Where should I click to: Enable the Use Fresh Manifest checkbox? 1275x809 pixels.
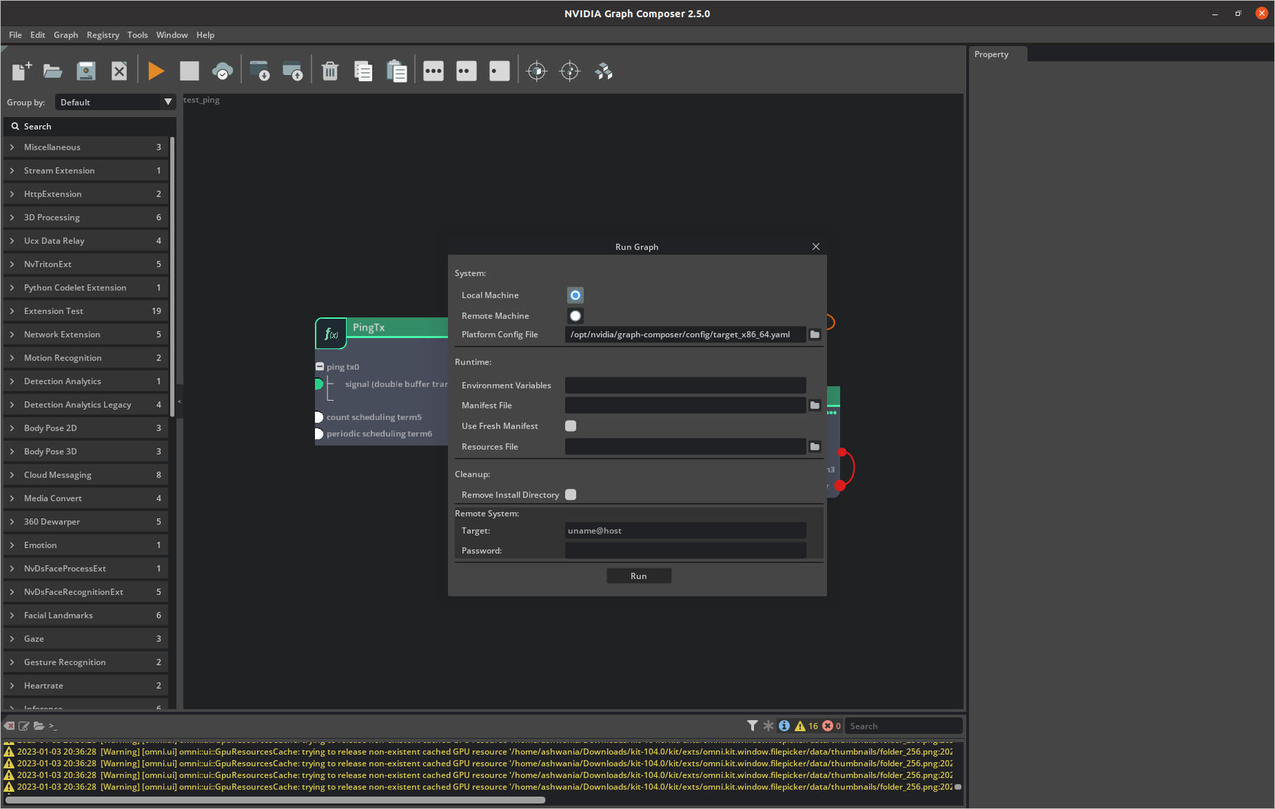pos(571,426)
